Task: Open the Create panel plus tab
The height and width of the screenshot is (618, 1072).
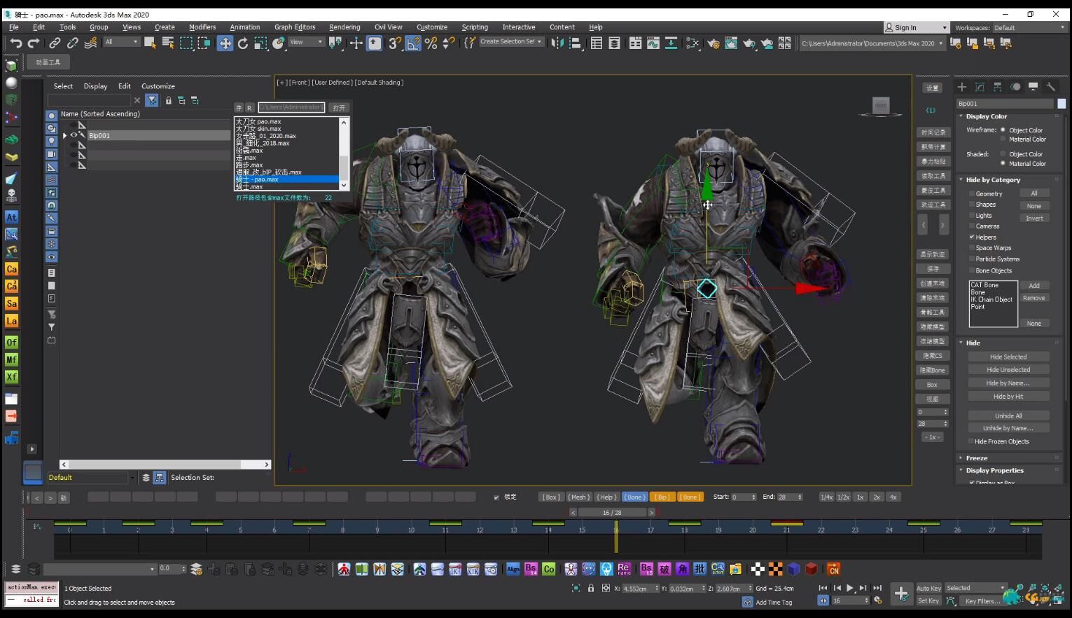Action: [962, 87]
